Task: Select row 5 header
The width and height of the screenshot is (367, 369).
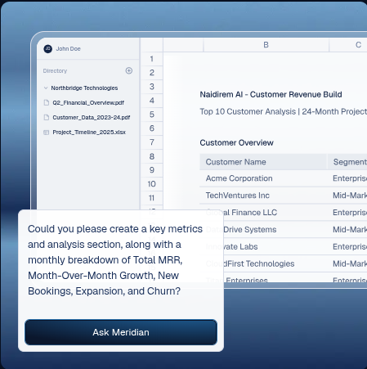Action: pos(151,115)
